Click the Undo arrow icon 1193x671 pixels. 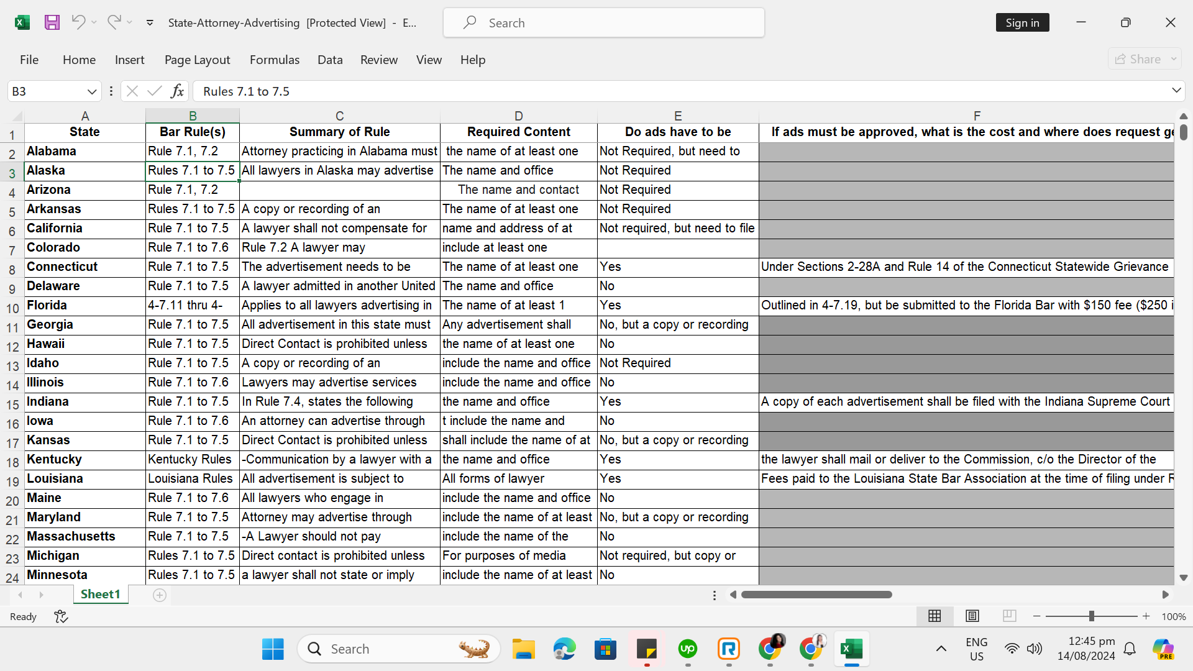pos(78,22)
